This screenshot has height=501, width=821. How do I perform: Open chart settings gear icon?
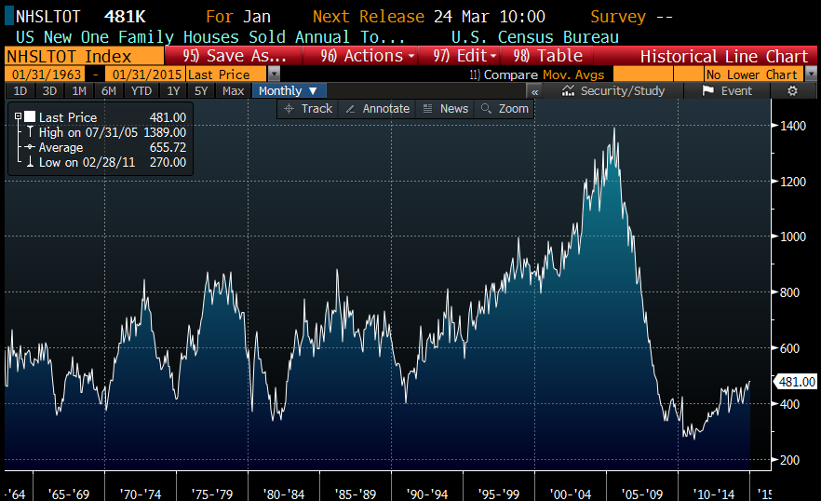pyautogui.click(x=793, y=91)
